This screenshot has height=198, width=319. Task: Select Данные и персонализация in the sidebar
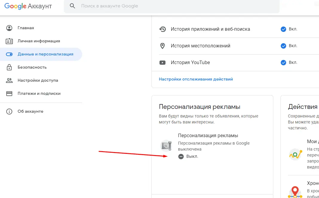click(45, 54)
